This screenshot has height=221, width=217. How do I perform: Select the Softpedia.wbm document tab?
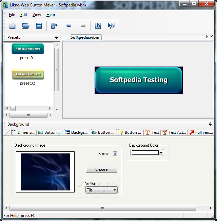pyautogui.click(x=85, y=37)
